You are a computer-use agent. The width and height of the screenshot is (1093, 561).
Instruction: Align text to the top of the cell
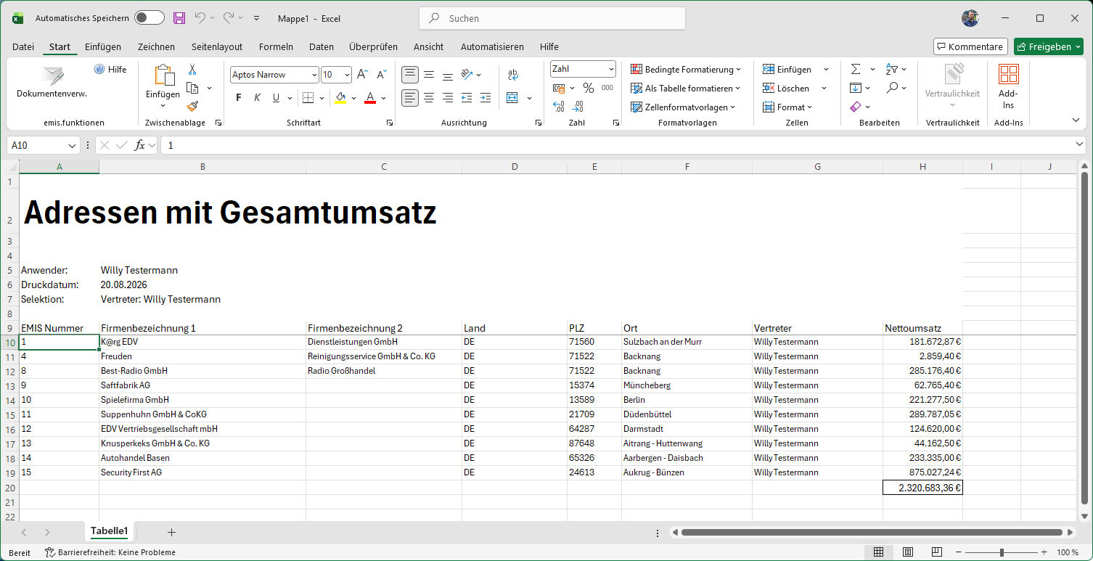(410, 75)
